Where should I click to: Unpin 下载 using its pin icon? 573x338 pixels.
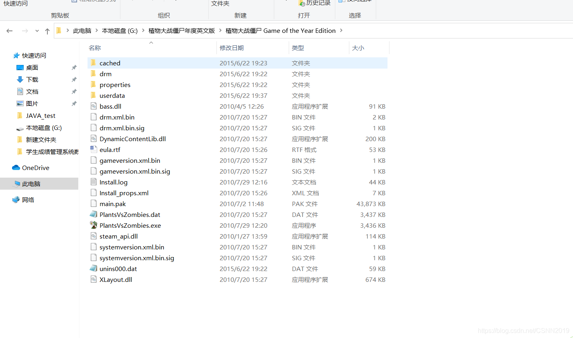tap(74, 79)
